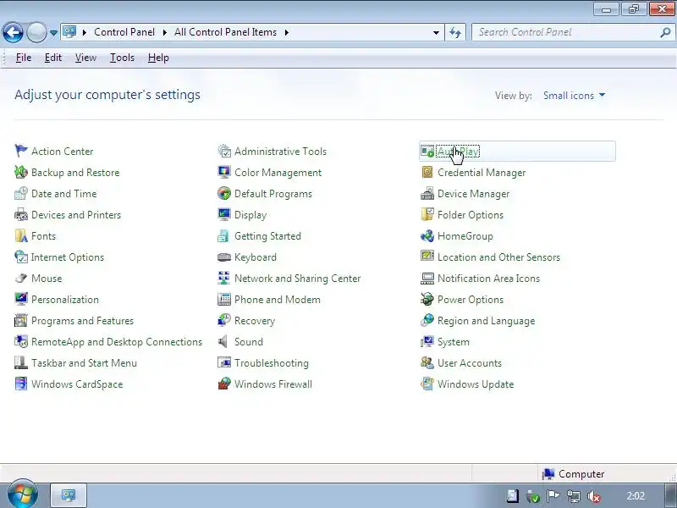Open the Region and Language link
The height and width of the screenshot is (508, 677).
coord(486,321)
